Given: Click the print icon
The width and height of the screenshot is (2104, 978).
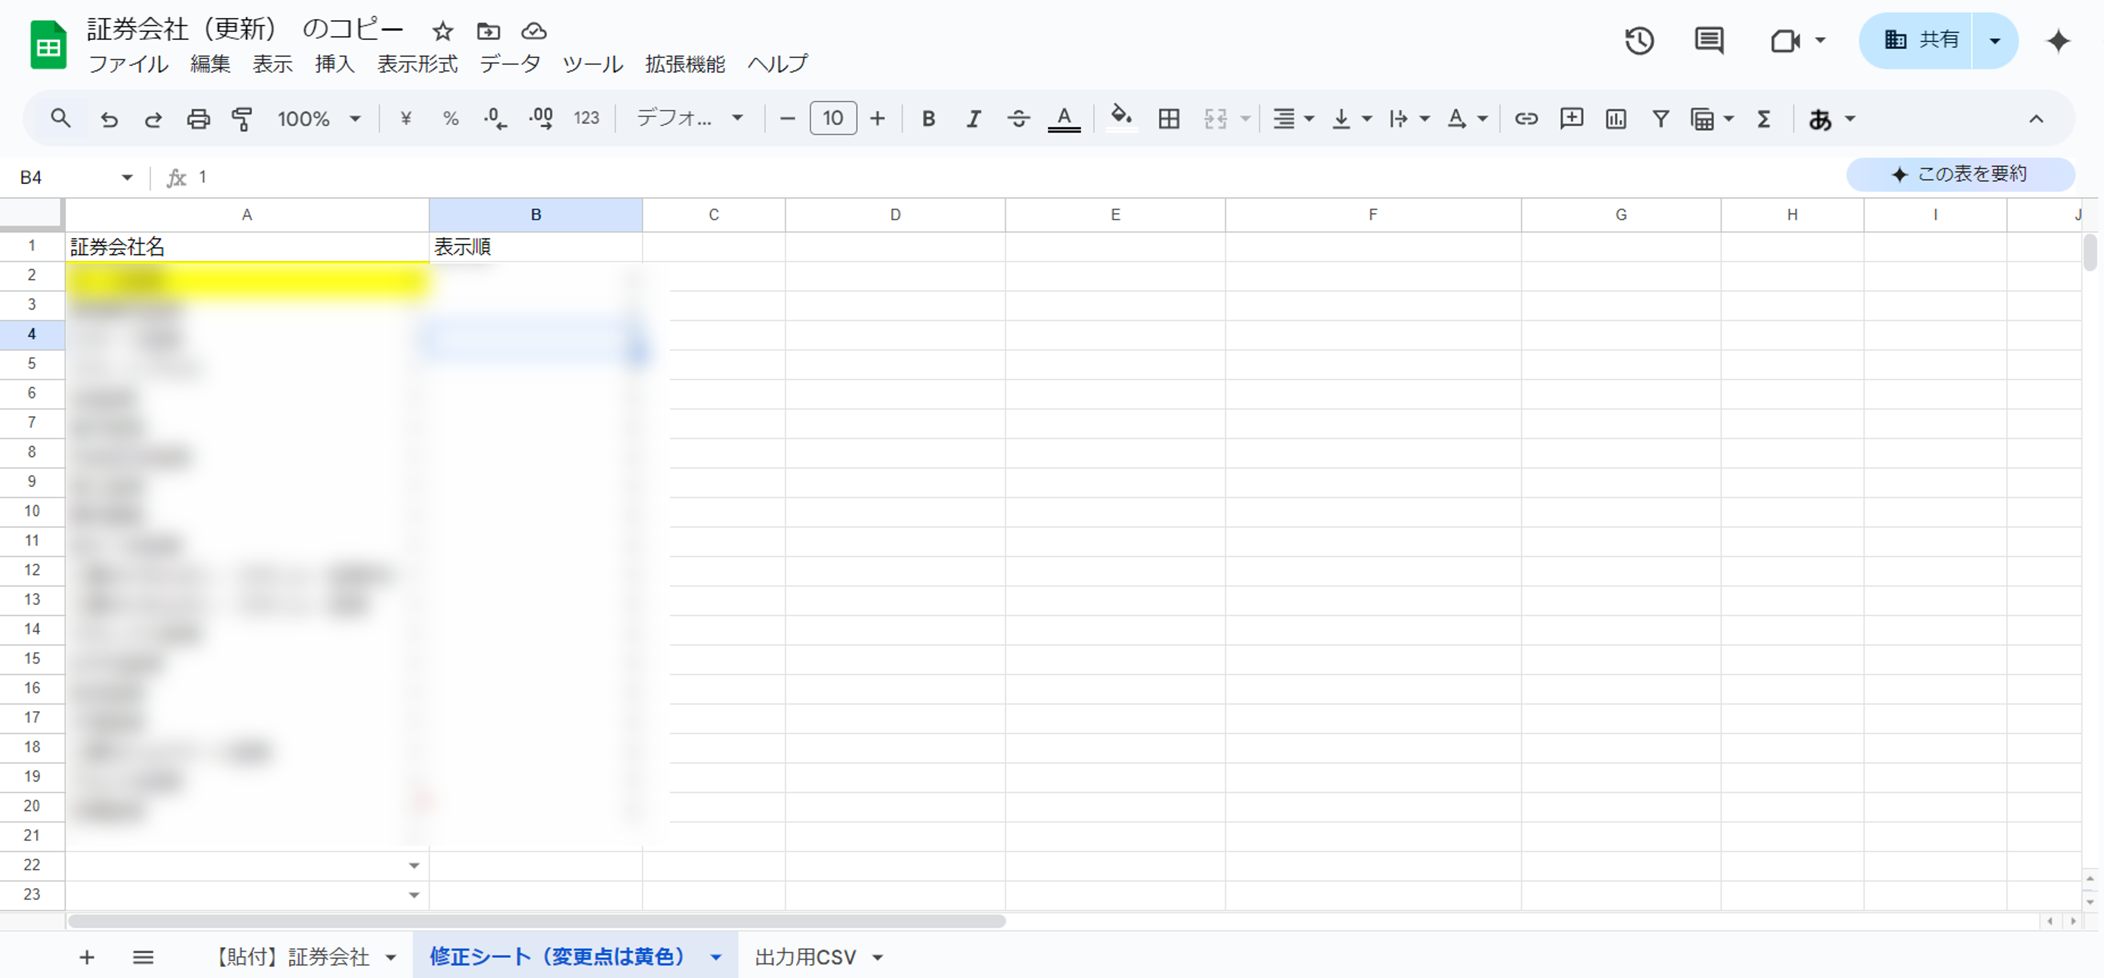Looking at the screenshot, I should pos(197,119).
